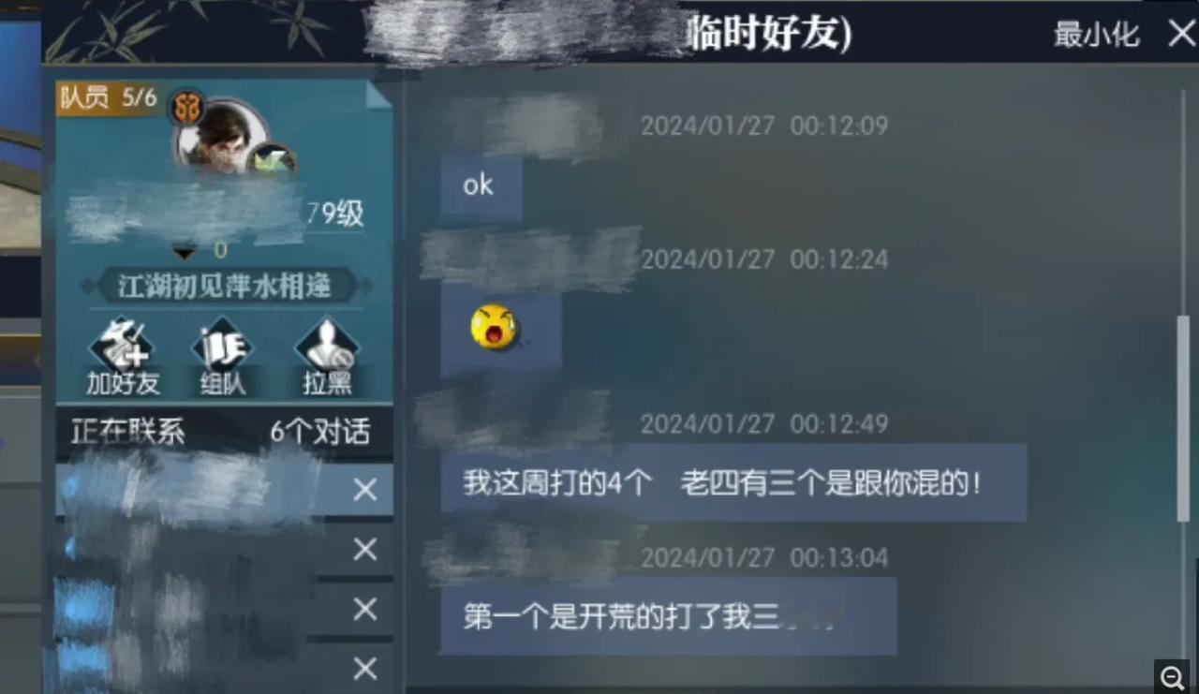Click the message about 老四有三个是跟你混的
The width and height of the screenshot is (1199, 694).
click(733, 483)
